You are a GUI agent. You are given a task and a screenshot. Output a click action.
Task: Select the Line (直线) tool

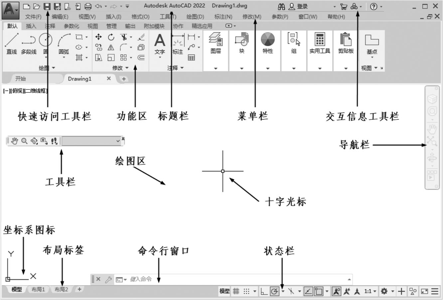[x=11, y=44]
